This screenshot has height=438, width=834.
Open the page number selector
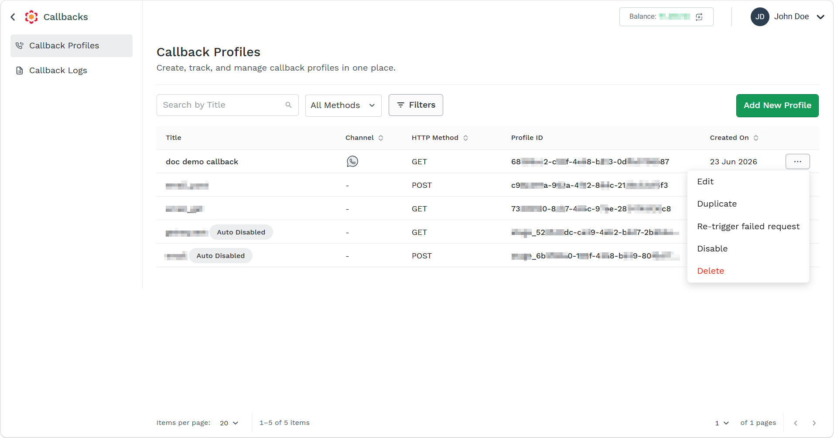pyautogui.click(x=722, y=423)
